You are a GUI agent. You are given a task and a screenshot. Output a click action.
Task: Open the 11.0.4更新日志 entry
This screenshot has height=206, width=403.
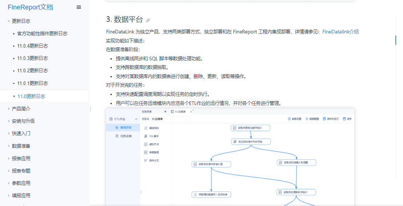click(x=33, y=46)
